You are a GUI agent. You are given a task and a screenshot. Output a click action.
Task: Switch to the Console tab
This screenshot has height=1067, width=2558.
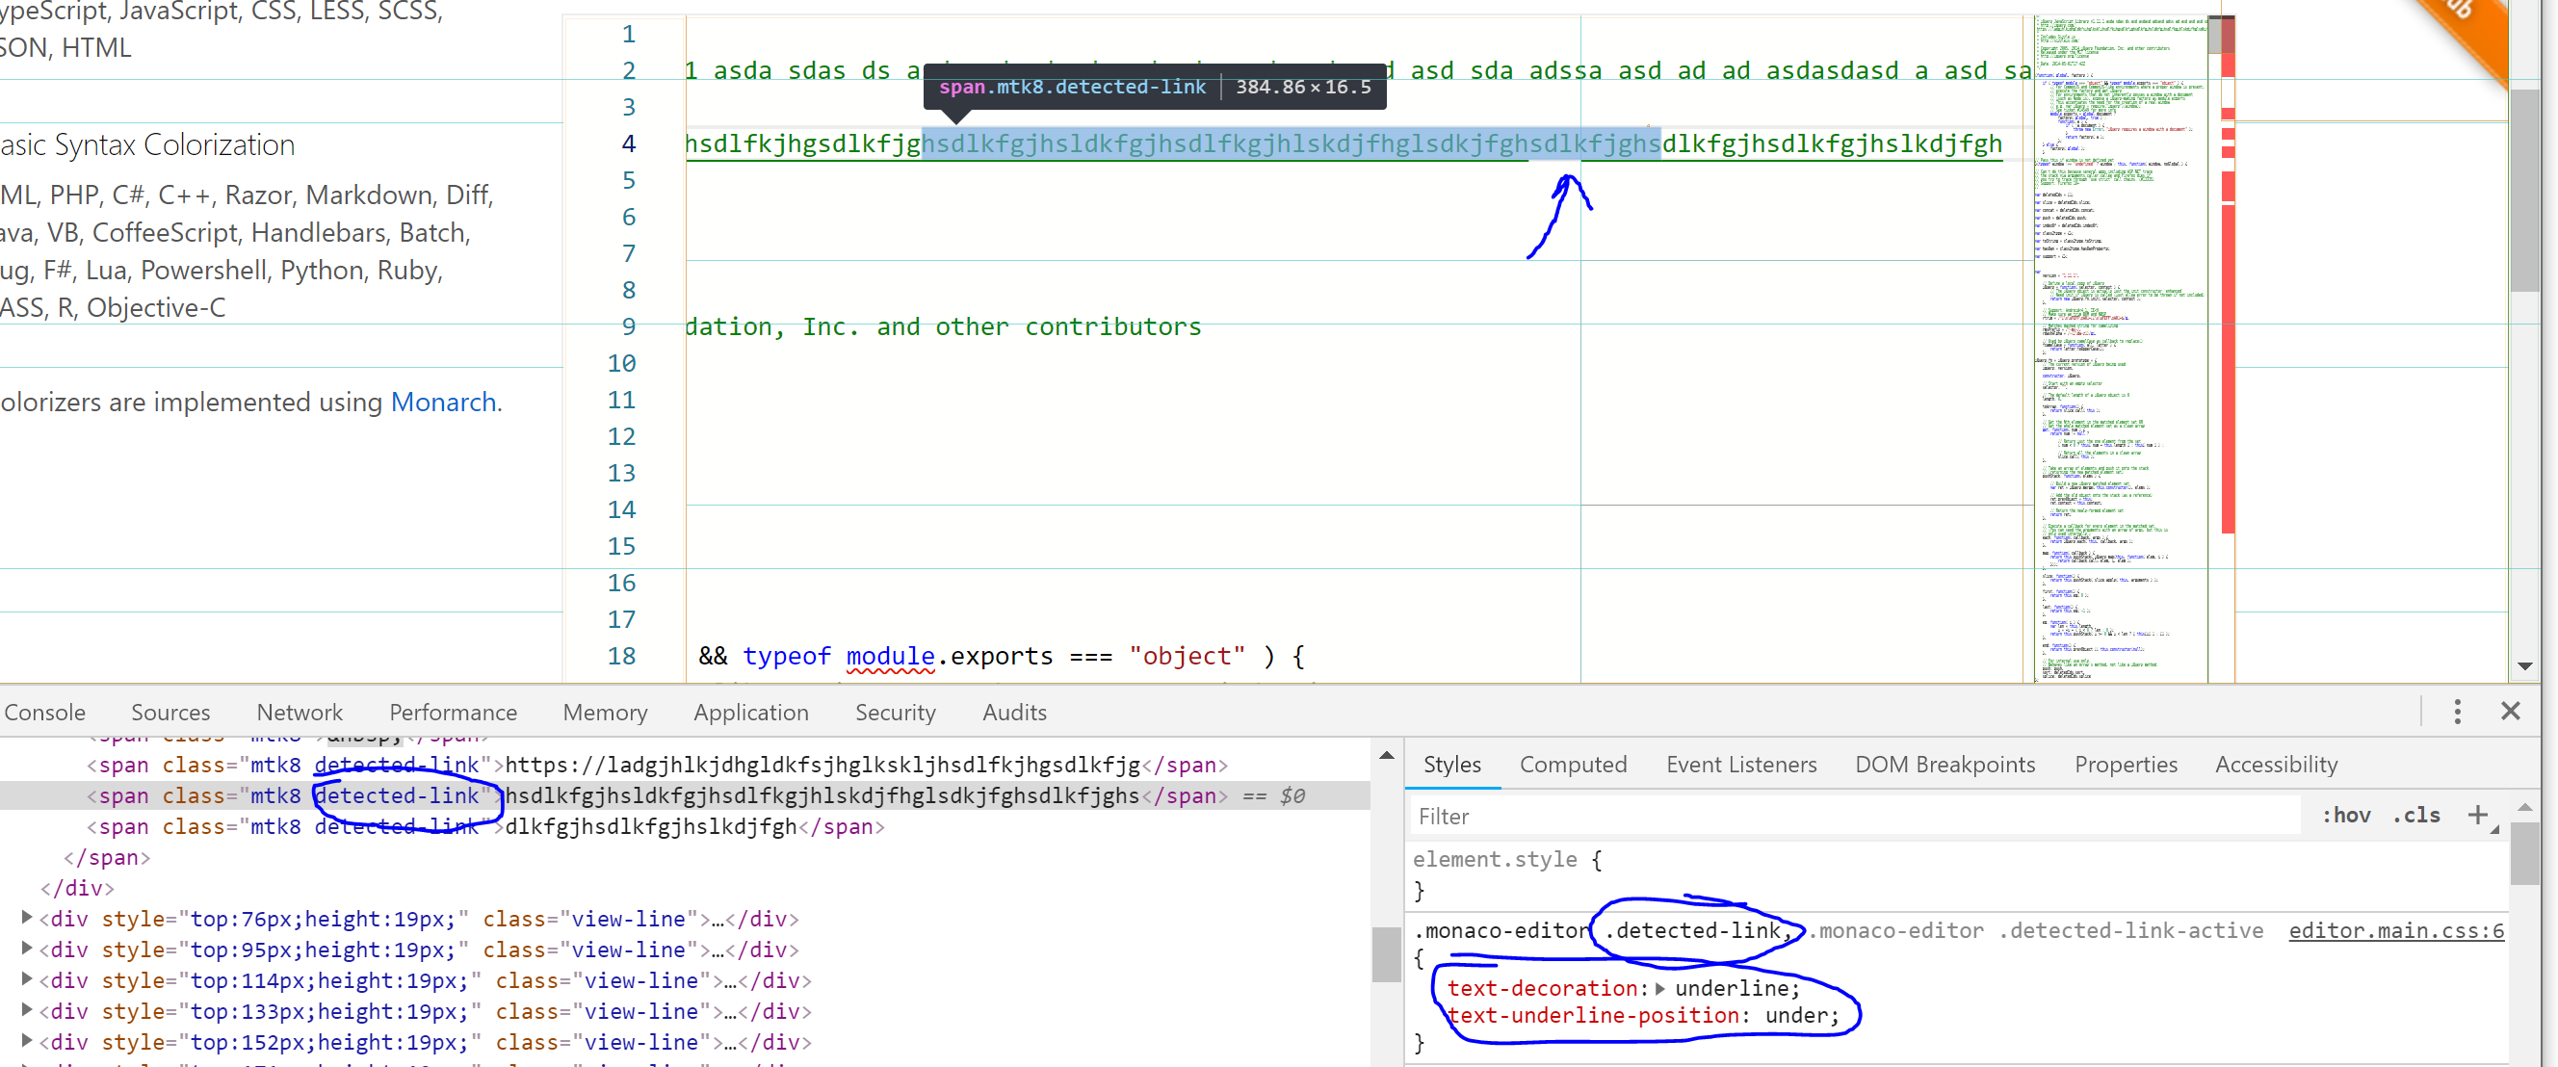coord(44,712)
